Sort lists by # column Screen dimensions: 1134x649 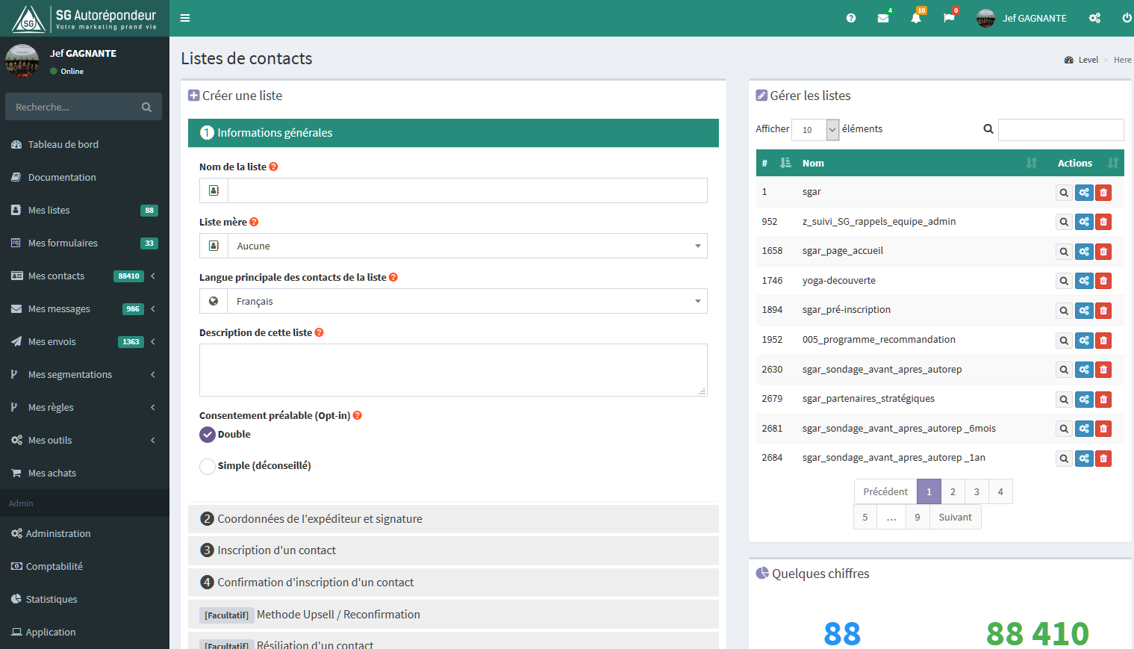[x=776, y=163]
